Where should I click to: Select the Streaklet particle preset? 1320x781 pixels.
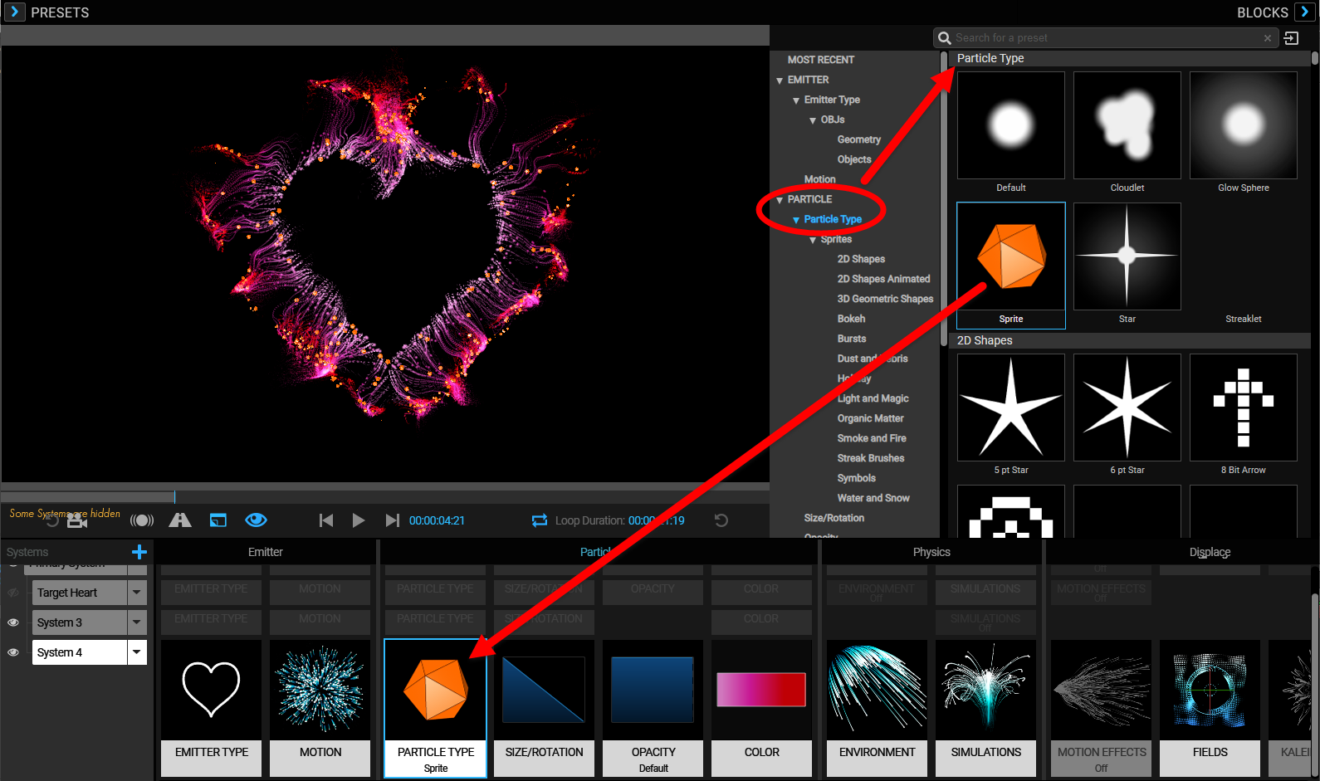1244,256
